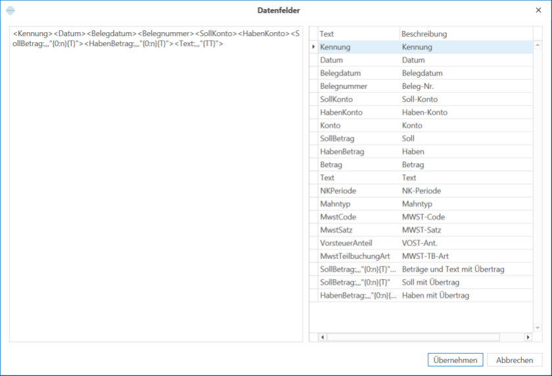
Task: Click the horizontal scroll right arrow
Action: (528, 337)
